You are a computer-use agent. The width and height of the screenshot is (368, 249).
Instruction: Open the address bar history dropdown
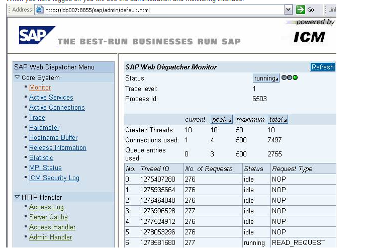tap(288, 10)
